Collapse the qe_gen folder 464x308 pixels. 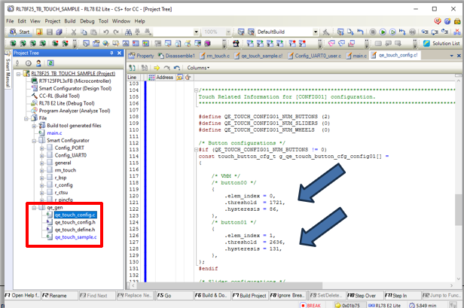pos(34,207)
